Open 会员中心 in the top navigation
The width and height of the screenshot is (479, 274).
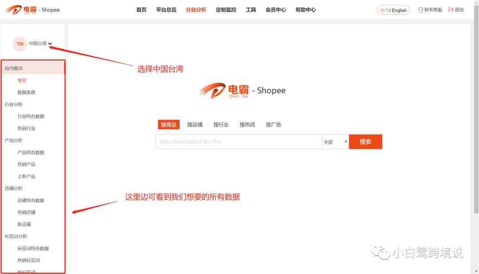coord(275,10)
